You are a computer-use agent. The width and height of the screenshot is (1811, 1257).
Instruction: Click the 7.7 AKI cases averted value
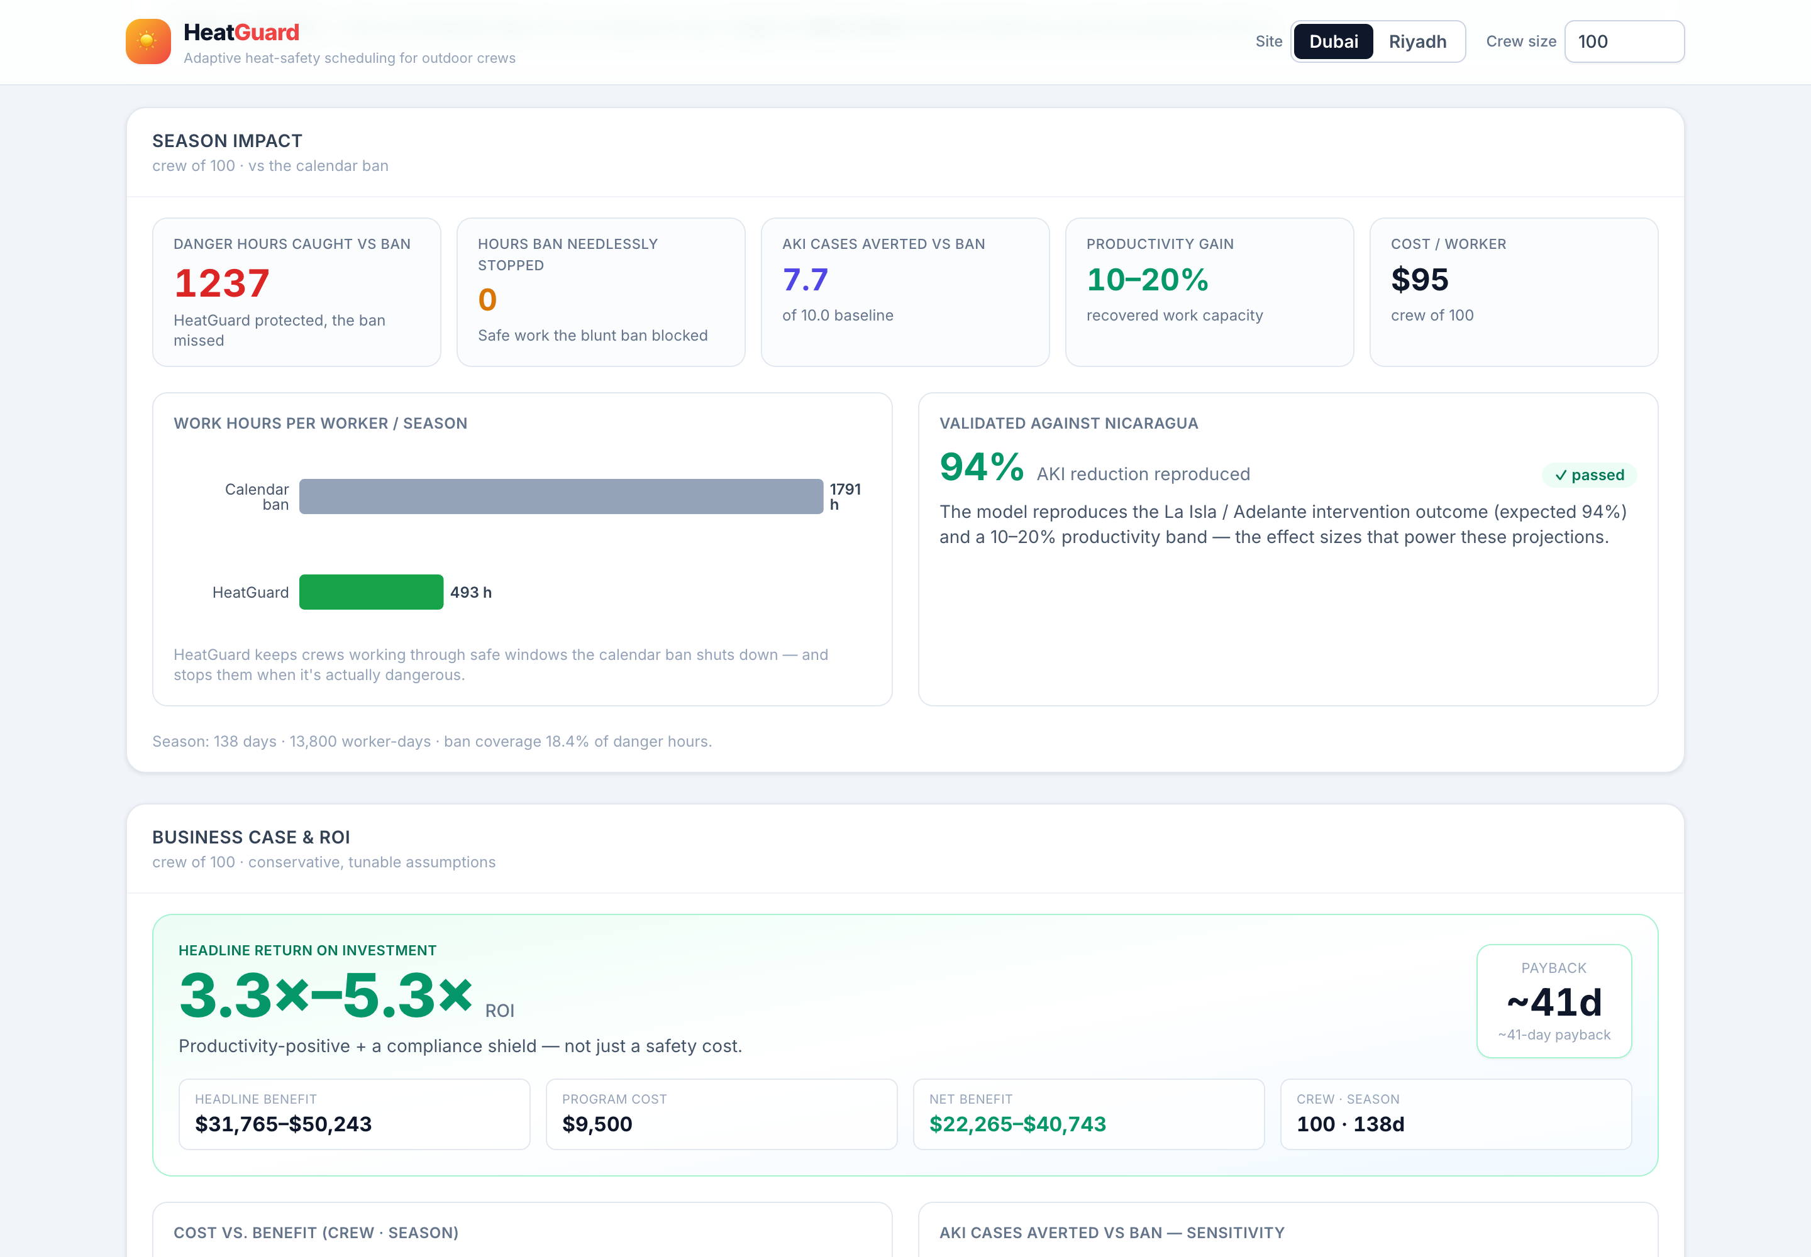click(x=805, y=280)
